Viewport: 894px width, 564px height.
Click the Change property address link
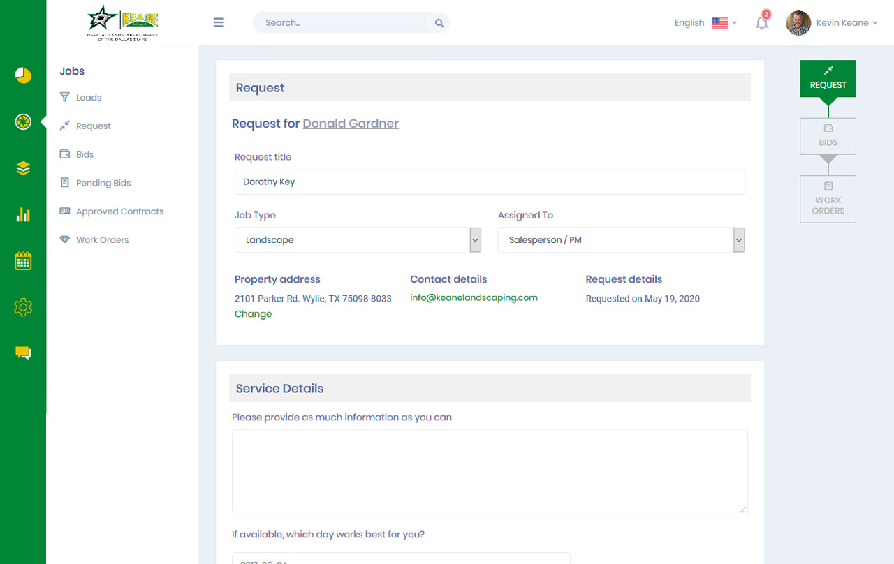coord(253,314)
